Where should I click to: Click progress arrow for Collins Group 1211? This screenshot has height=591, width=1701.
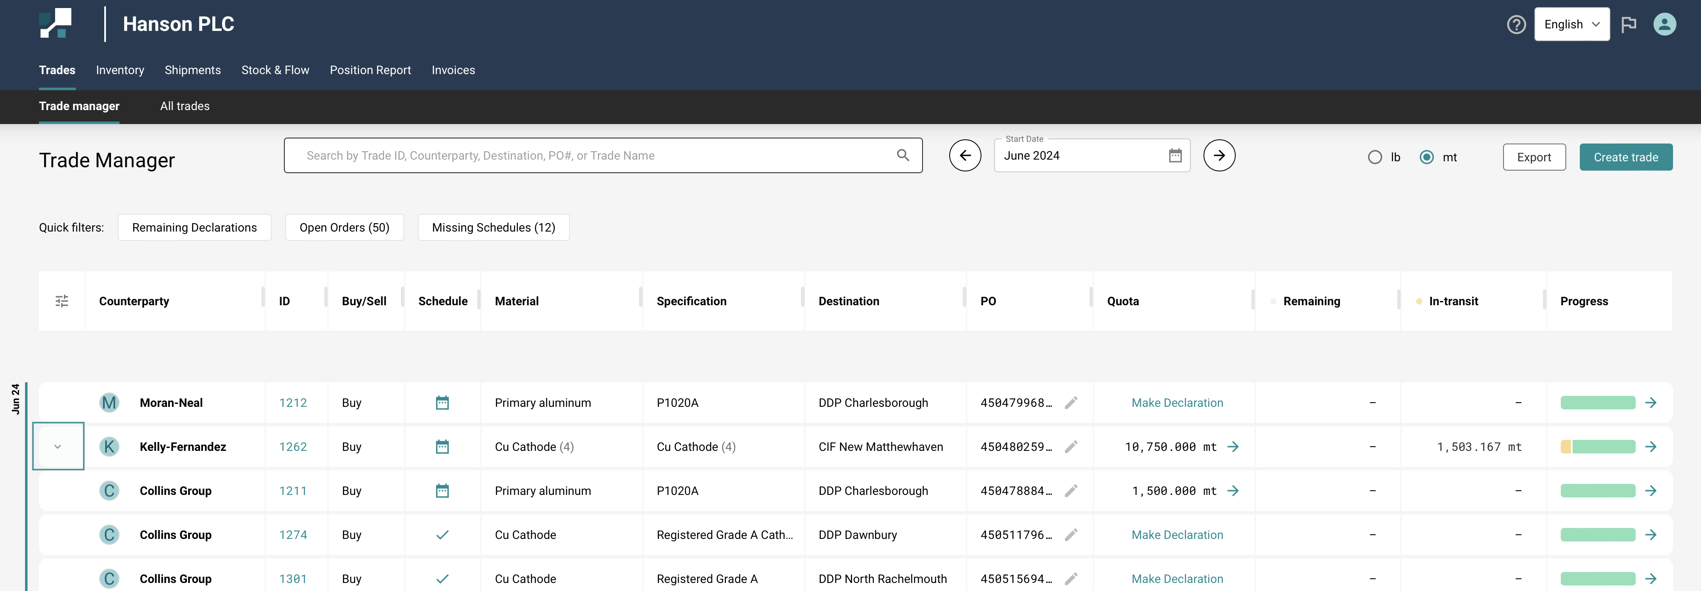(x=1651, y=491)
